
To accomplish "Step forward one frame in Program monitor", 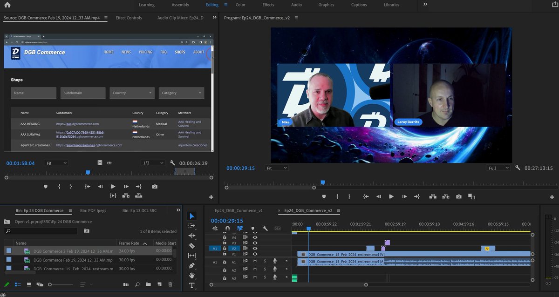I will tap(404, 196).
